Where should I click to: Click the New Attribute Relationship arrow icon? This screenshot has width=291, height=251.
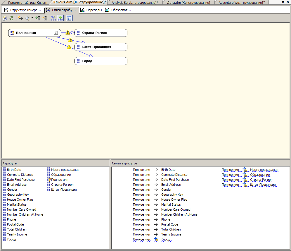(20, 18)
